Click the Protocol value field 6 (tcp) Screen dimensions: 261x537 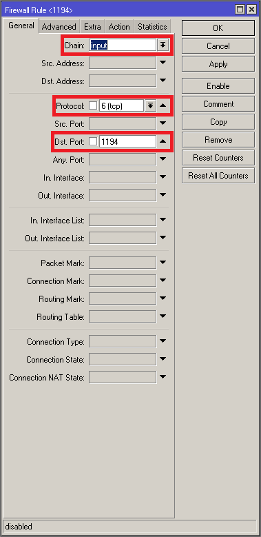(121, 106)
